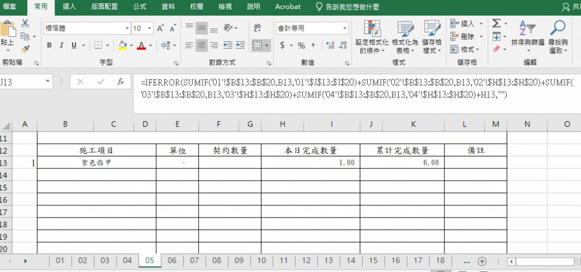The image size is (581, 272).
Task: Open the phonetic guide 中 icon
Action: [x=165, y=45]
